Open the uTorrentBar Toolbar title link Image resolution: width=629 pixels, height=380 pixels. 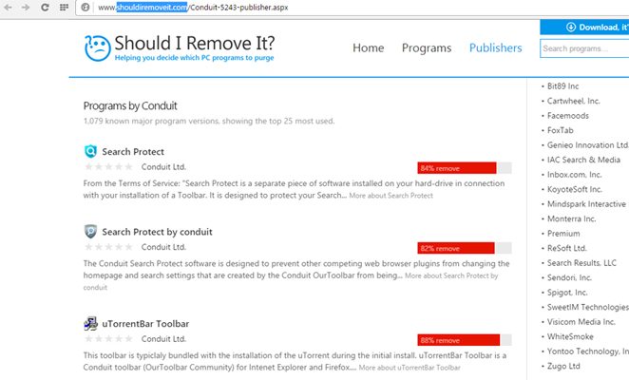[x=145, y=324]
